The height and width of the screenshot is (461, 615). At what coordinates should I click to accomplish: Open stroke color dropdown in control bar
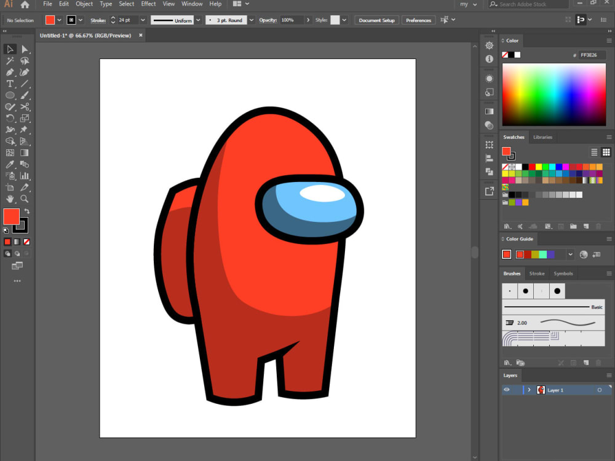[81, 20]
